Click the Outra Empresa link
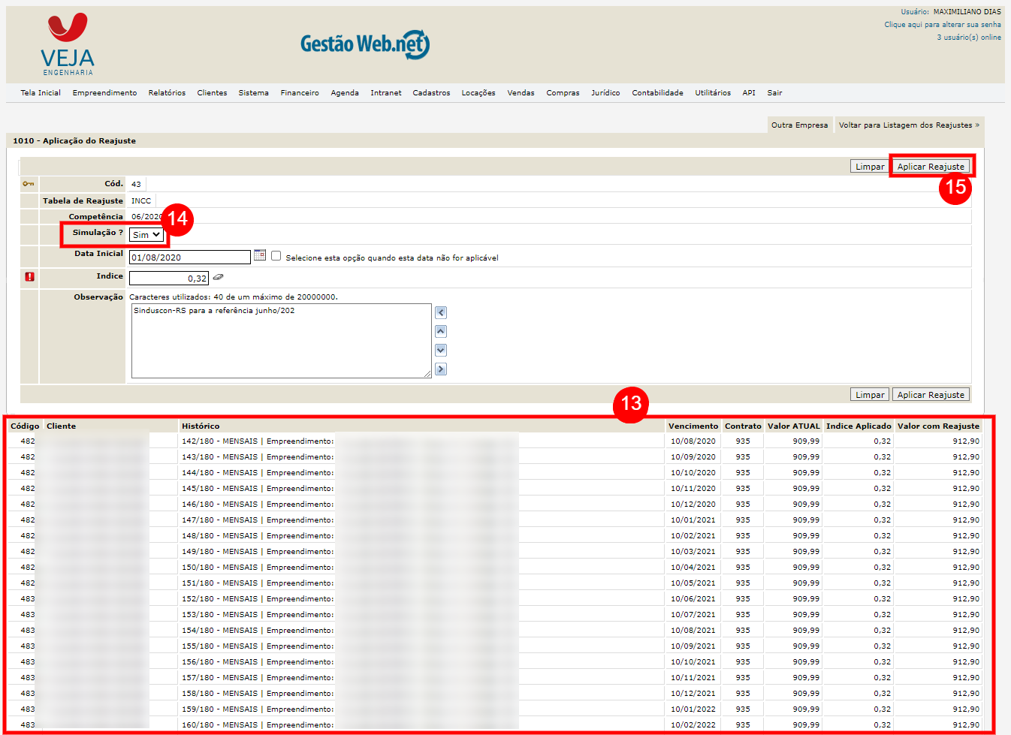 coord(799,125)
